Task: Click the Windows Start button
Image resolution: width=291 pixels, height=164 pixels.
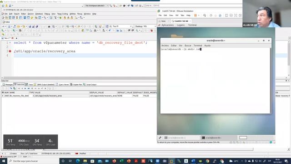Action: pyautogui.click(x=3, y=161)
